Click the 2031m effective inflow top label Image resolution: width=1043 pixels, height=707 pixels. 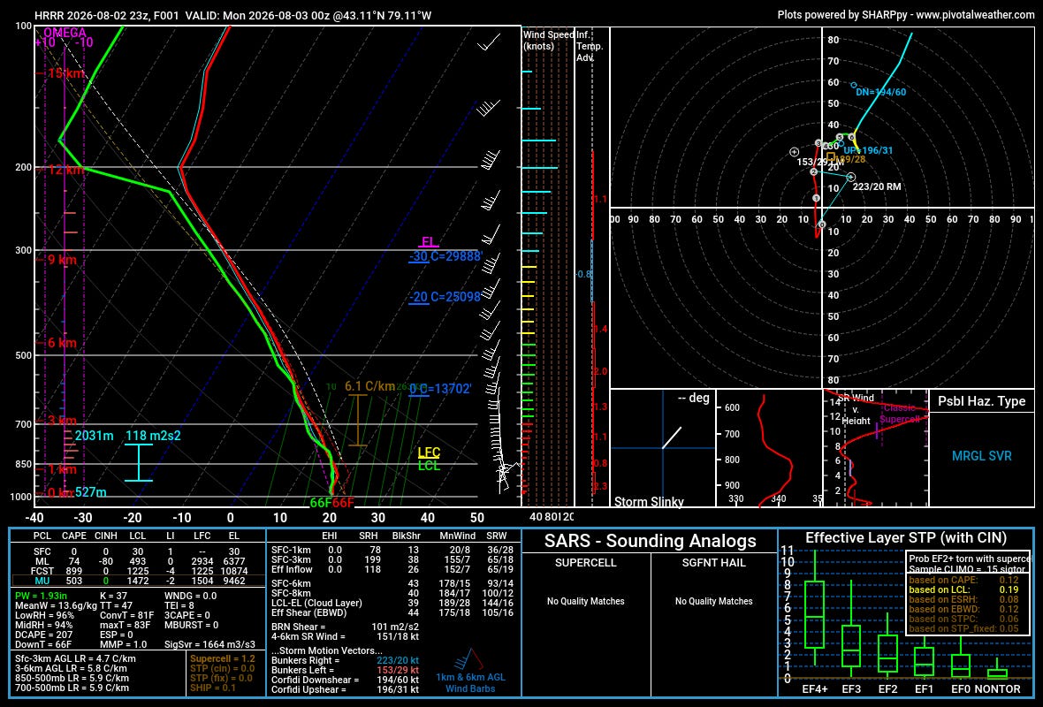coord(94,436)
